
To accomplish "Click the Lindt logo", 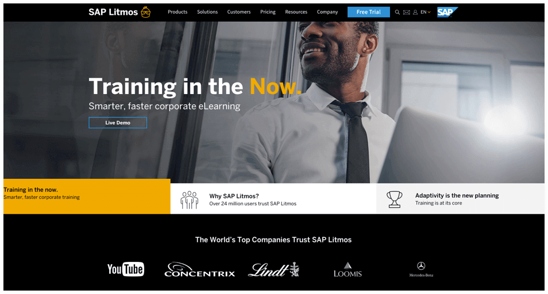I will [x=273, y=269].
